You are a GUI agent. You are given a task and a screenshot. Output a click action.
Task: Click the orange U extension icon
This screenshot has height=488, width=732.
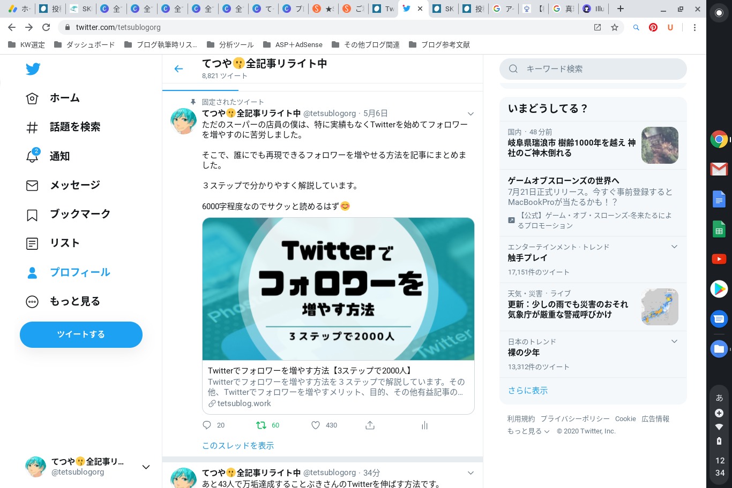click(670, 27)
